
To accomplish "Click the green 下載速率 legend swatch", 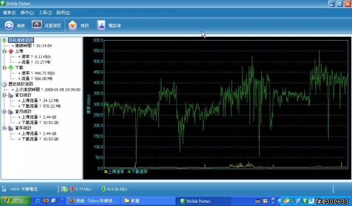I will (x=129, y=172).
